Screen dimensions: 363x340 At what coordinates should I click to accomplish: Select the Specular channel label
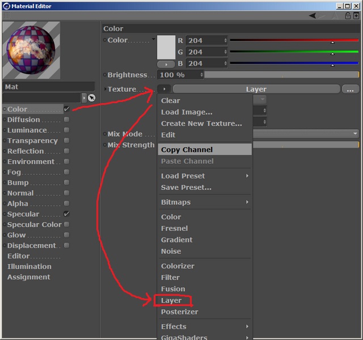pyautogui.click(x=23, y=214)
